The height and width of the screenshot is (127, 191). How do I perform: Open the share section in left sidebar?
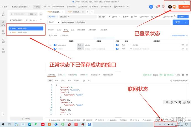coord(3,32)
